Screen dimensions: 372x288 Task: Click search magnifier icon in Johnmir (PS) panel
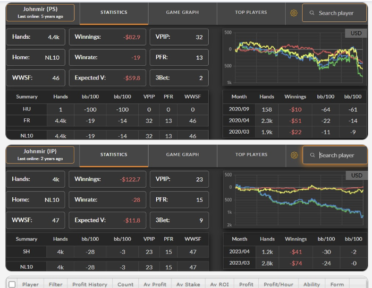(312, 13)
